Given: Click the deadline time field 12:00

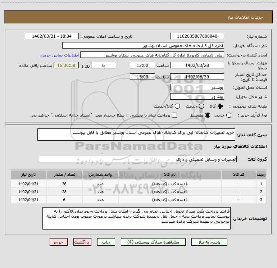Looking at the screenshot, I should click(142, 65).
